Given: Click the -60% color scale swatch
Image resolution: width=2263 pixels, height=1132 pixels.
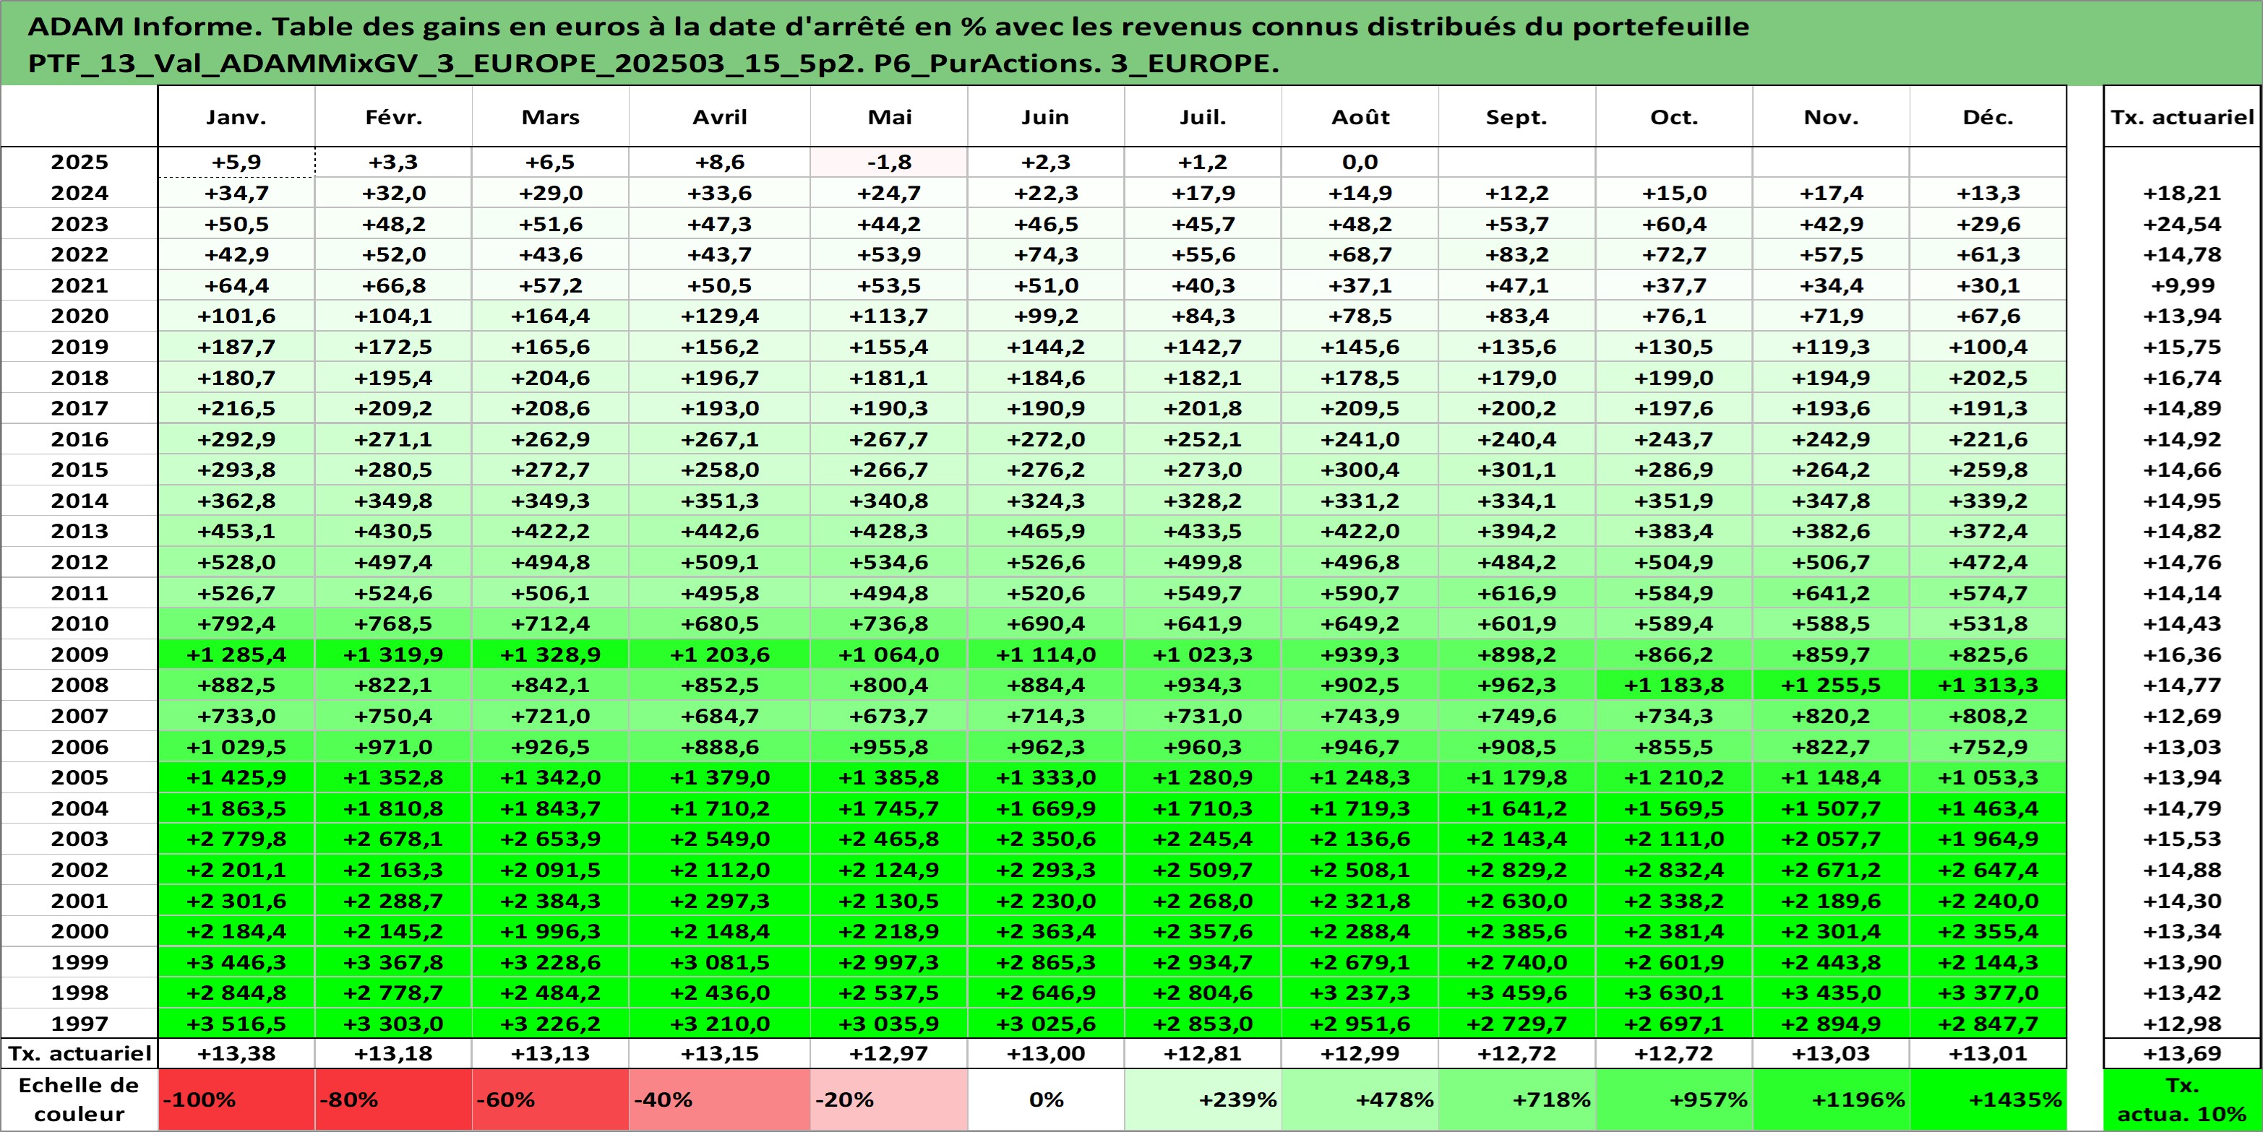Looking at the screenshot, I should click(x=551, y=1099).
